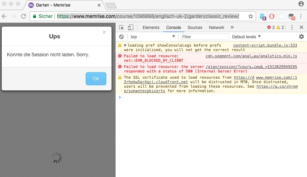Image resolution: width=307 pixels, height=177 pixels.
Task: Click the browser back arrow
Action: 4,16
